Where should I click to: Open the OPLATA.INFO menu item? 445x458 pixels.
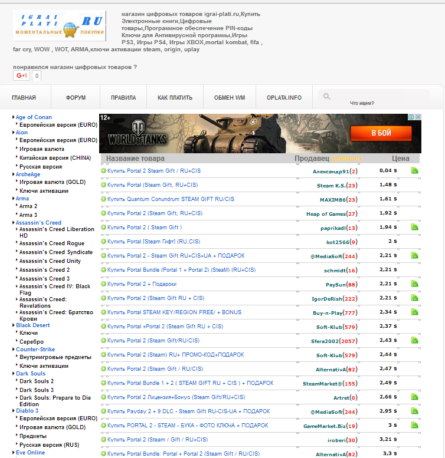(x=284, y=98)
